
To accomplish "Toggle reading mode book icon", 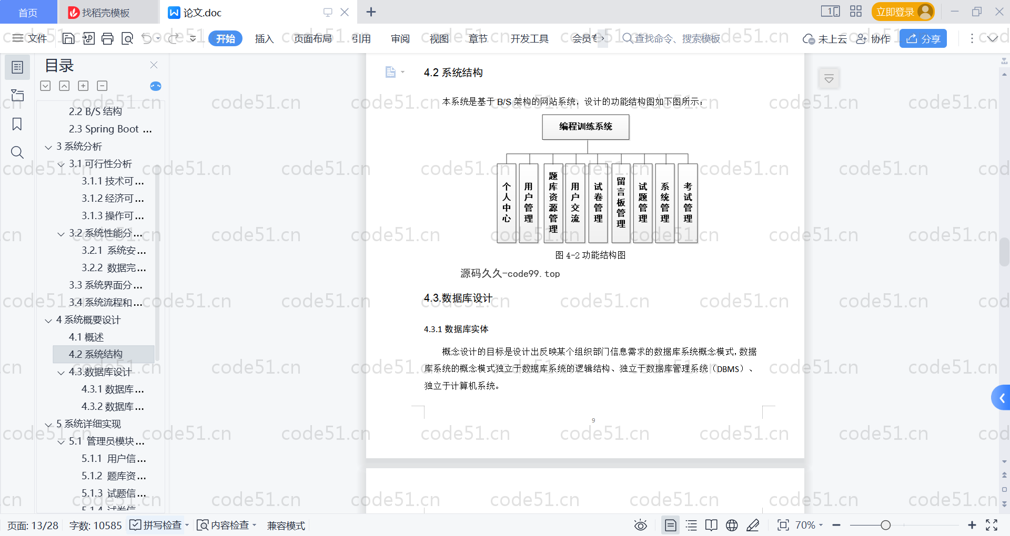I will 711,525.
